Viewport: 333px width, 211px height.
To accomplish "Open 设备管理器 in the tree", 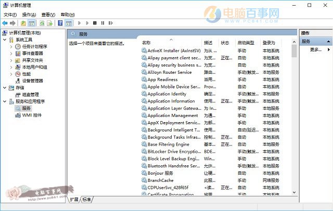I will pos(32,81).
